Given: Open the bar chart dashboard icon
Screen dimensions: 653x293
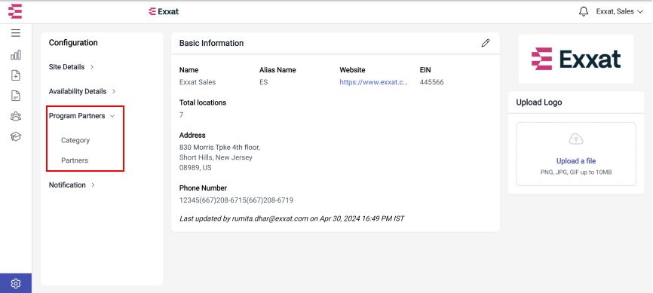Looking at the screenshot, I should pos(16,55).
